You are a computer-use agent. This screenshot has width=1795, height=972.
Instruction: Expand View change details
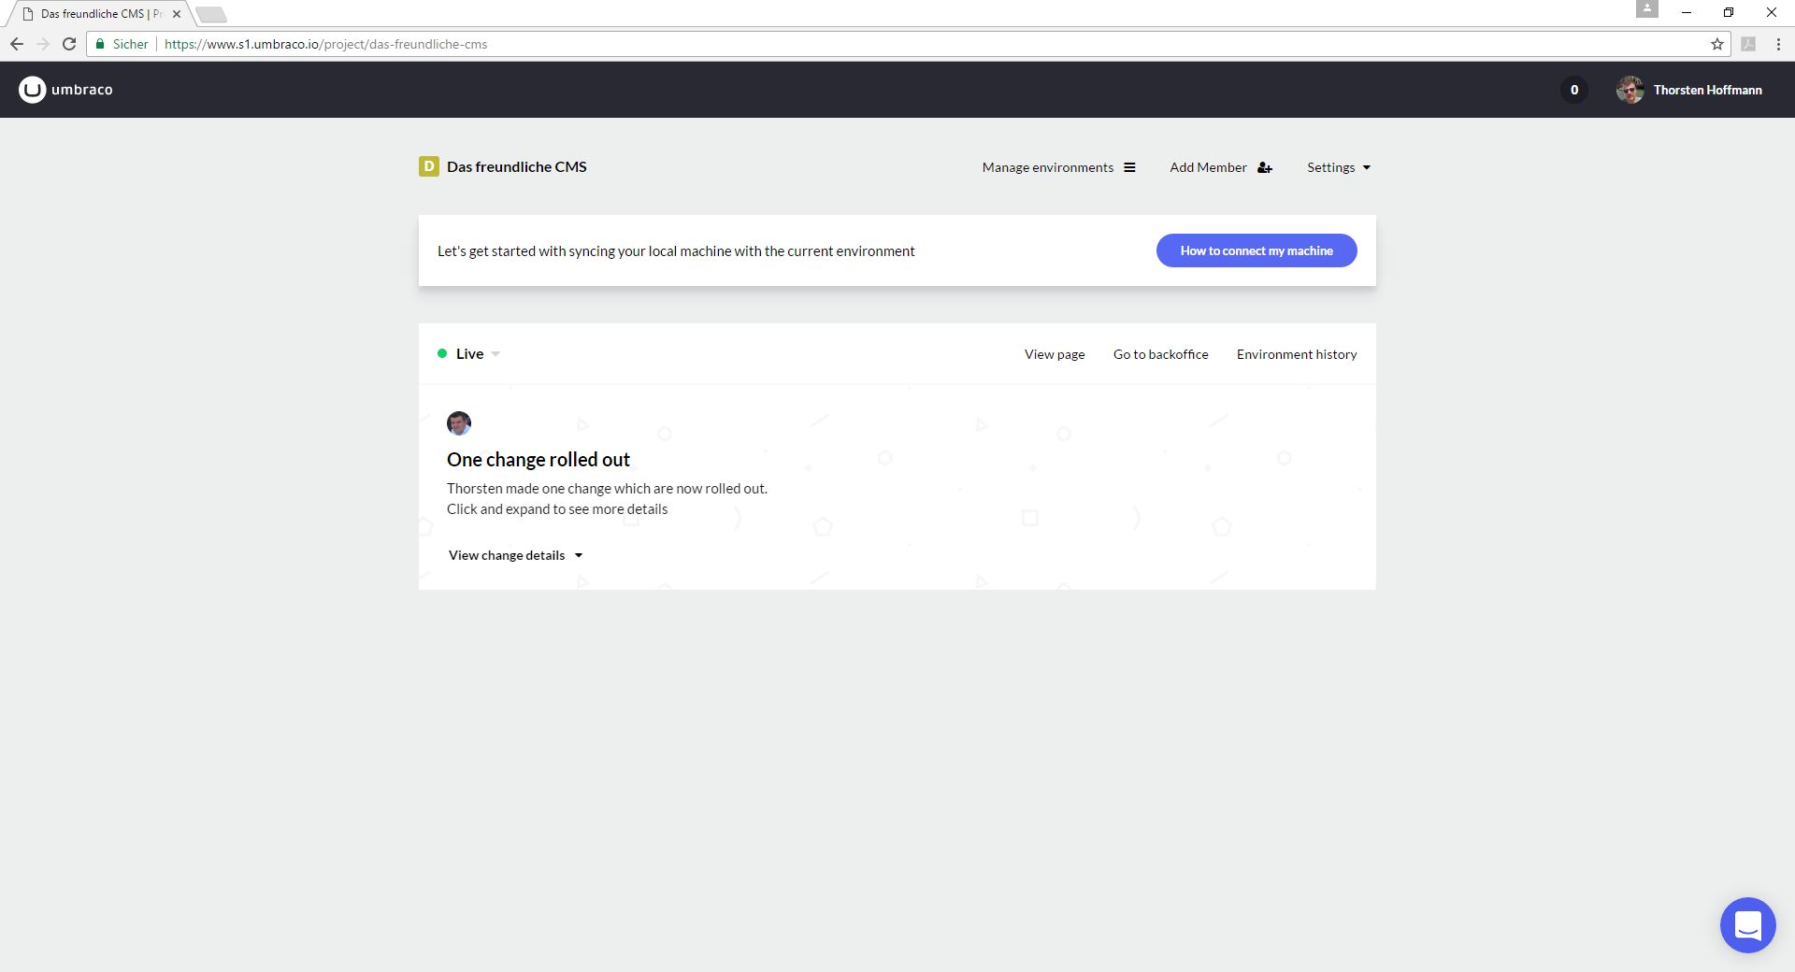click(x=515, y=555)
